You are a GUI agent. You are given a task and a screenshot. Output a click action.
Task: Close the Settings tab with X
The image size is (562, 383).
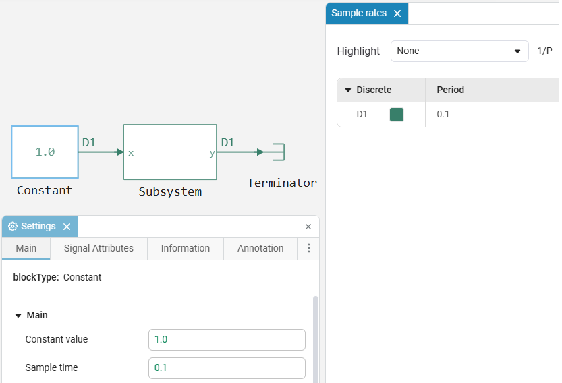click(x=67, y=227)
